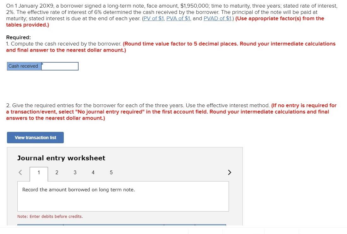
Task: Open journal entry tab 3
Action: point(75,172)
